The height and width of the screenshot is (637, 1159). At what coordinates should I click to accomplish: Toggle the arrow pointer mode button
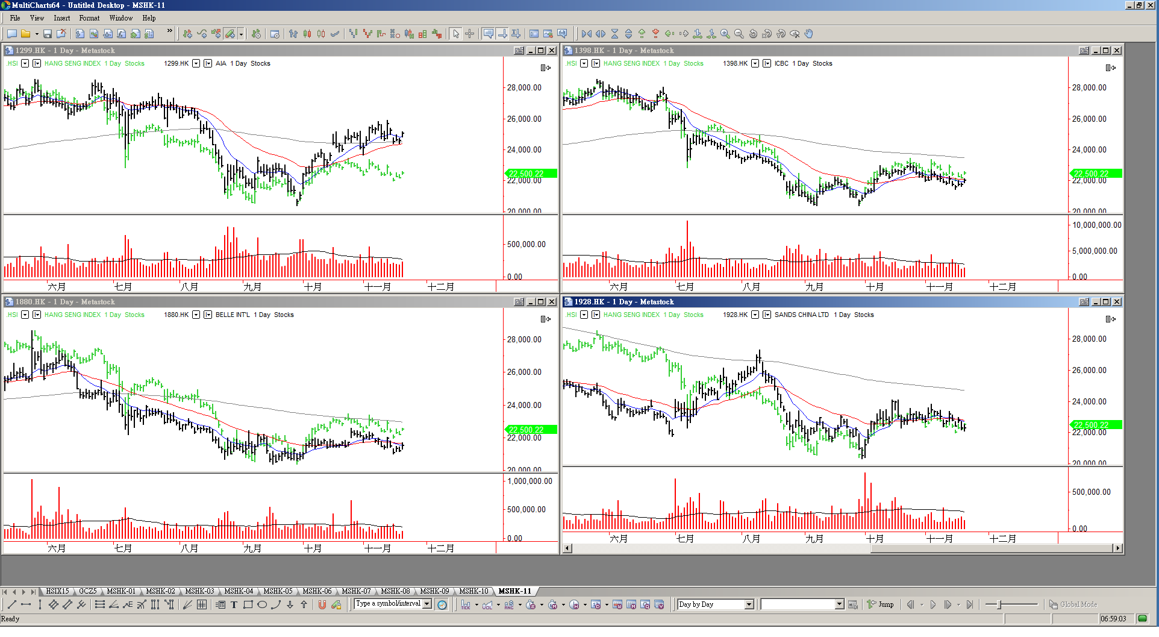tap(456, 34)
